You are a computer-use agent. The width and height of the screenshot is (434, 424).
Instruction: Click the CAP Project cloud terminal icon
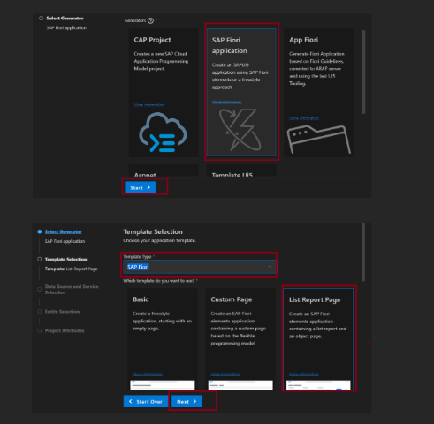[163, 132]
